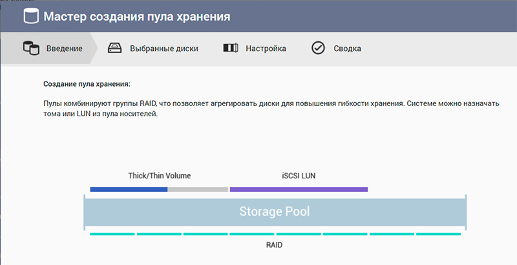517x265 pixels.
Task: Click the Выбранные диски drive icon
Action: click(114, 48)
